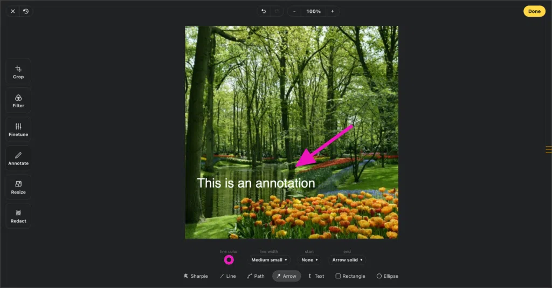Viewport: 552px width, 288px height.
Task: Click the redo arrow
Action: (277, 11)
